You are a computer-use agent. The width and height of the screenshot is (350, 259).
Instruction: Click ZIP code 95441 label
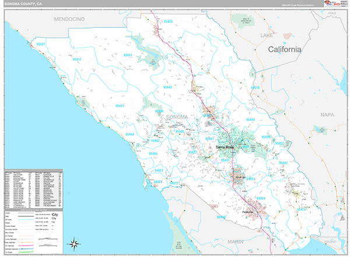tap(128, 55)
